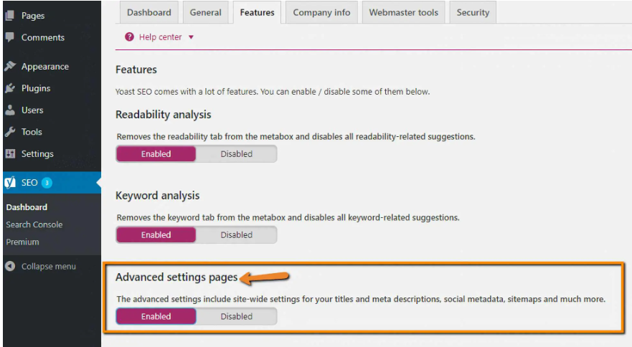Screen dimensions: 632x347
Task: Set Readability analysis to Disabled
Action: pyautogui.click(x=236, y=154)
